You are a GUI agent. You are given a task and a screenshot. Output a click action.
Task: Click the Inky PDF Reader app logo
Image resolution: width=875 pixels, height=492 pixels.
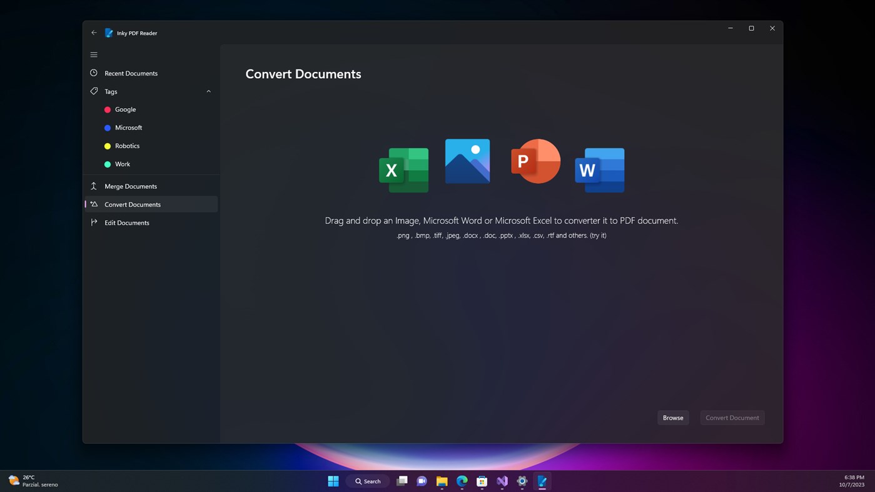[108, 33]
